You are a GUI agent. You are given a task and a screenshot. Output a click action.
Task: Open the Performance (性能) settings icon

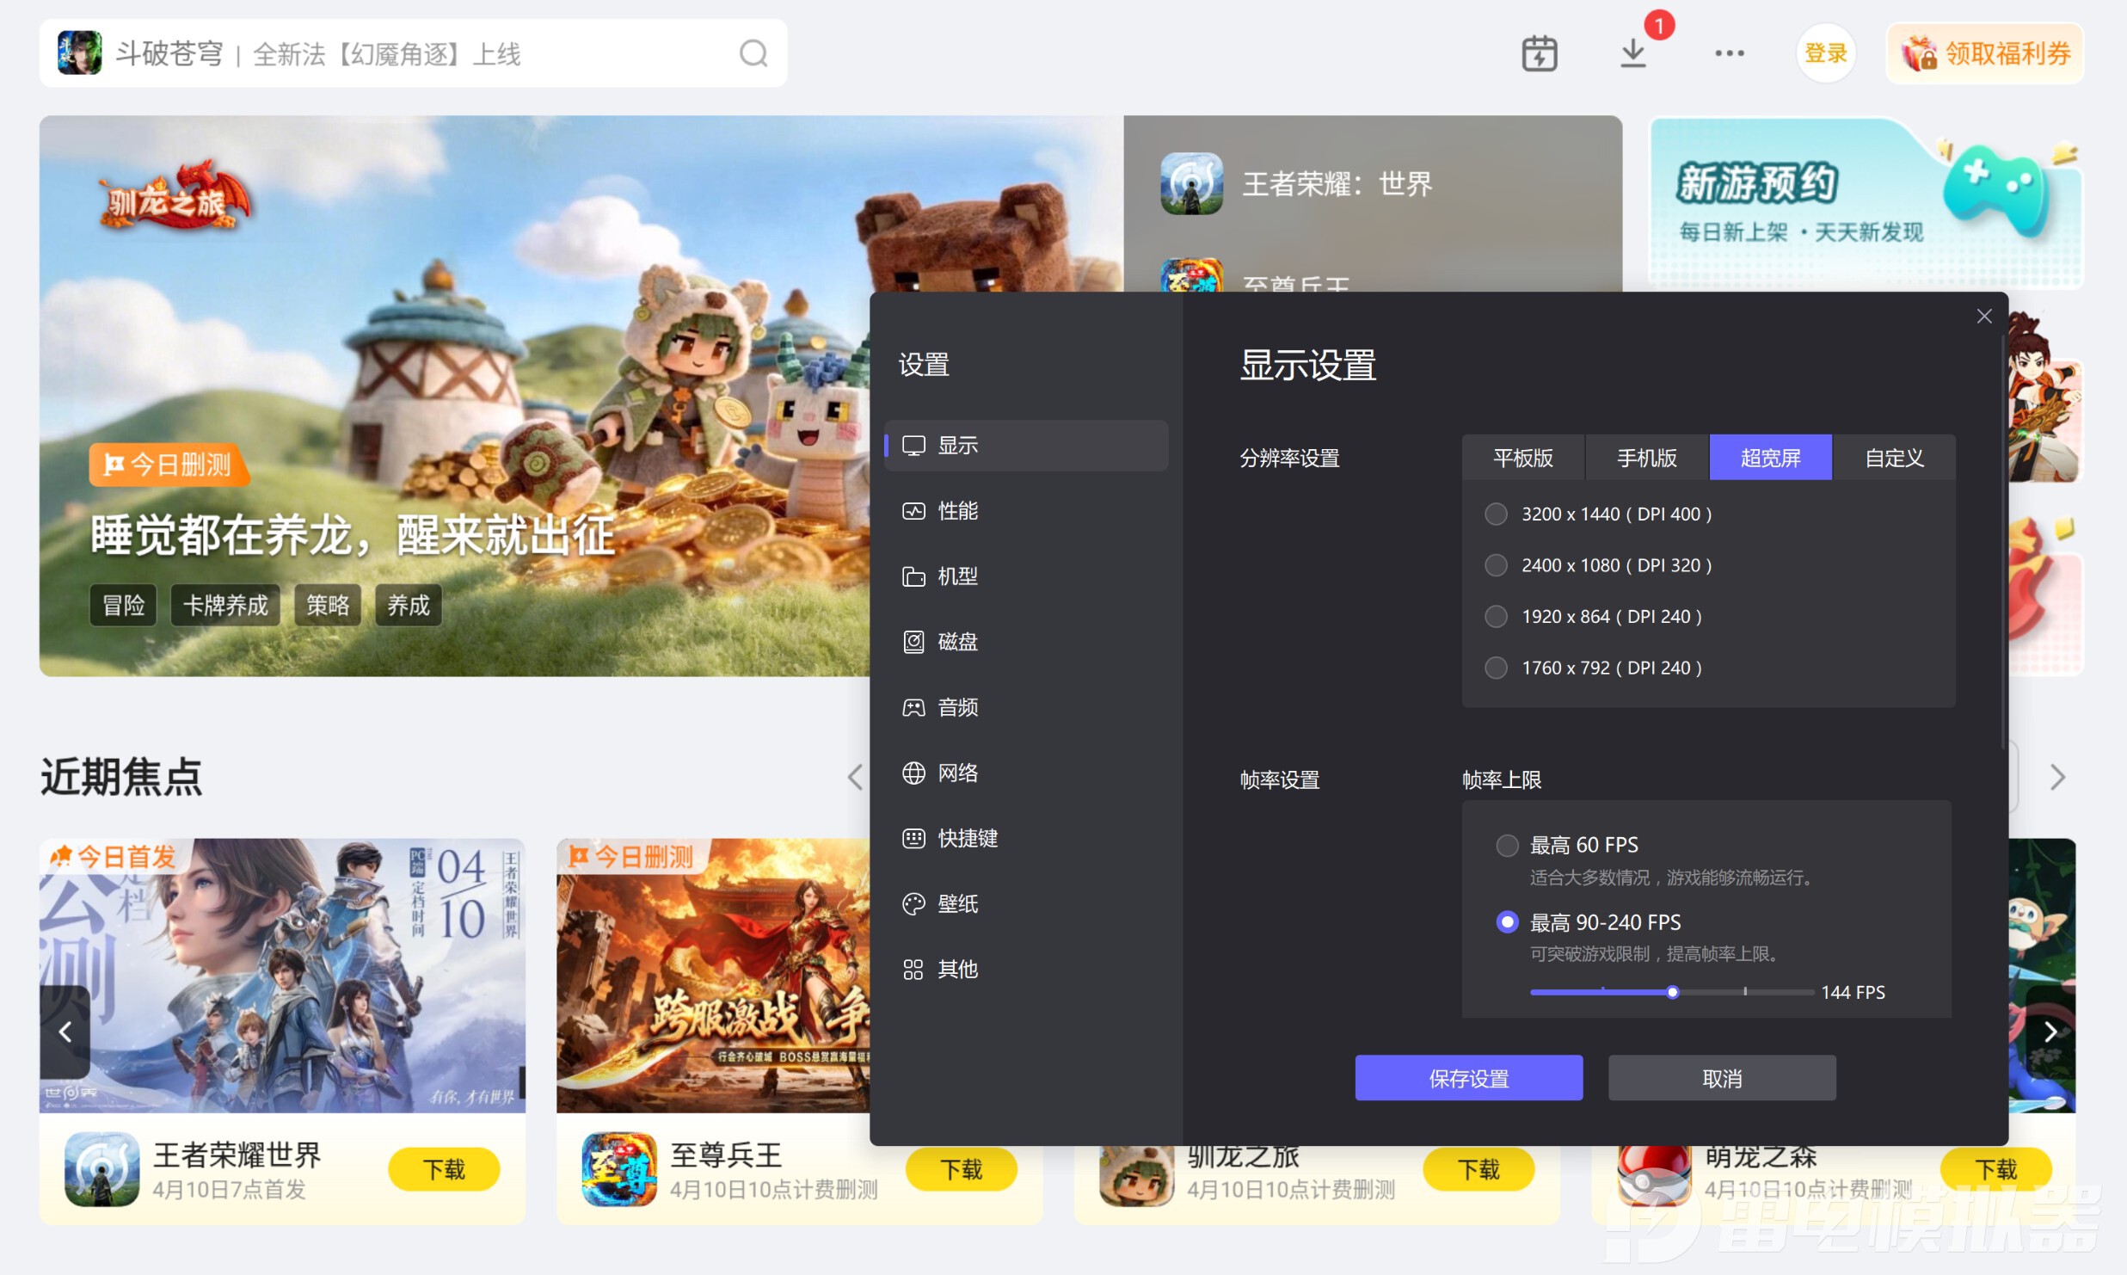coord(913,511)
